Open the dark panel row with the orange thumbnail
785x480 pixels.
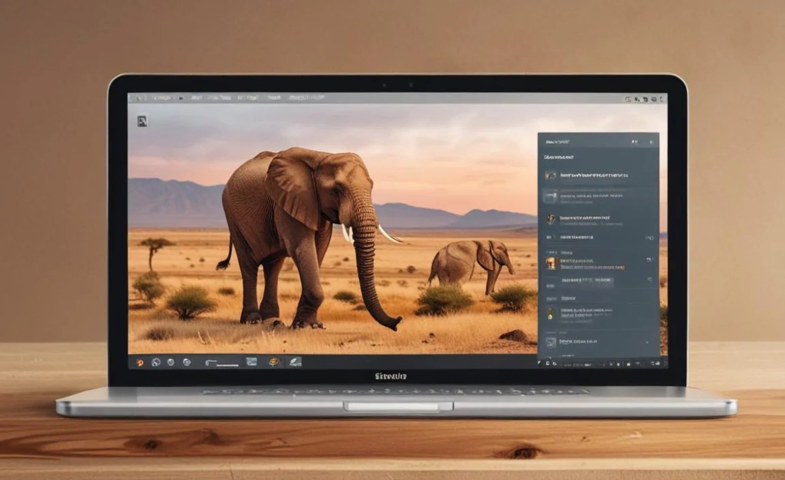598,263
